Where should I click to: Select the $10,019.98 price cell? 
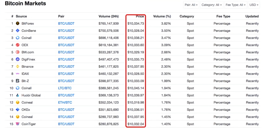point(135,103)
